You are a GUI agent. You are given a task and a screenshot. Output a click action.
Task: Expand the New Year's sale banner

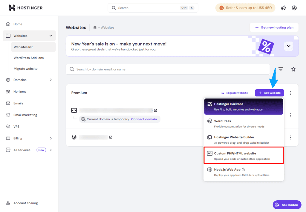(289, 46)
